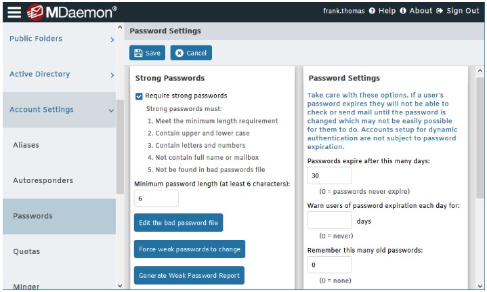Click the About info icon
The width and height of the screenshot is (487, 292).
tap(403, 11)
